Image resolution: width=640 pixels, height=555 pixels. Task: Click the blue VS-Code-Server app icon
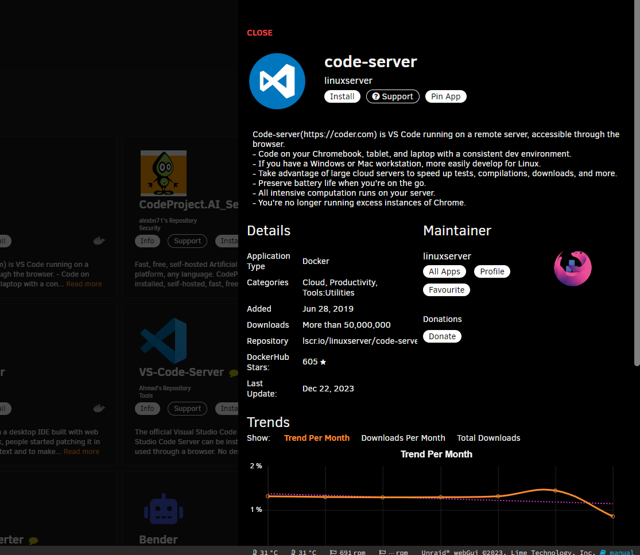click(x=163, y=340)
